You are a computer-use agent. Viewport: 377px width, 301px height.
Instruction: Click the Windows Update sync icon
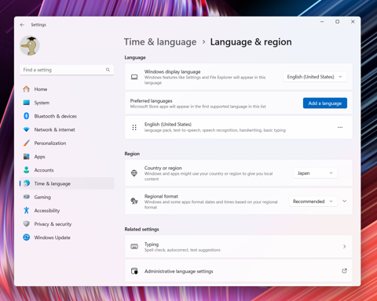(x=26, y=238)
